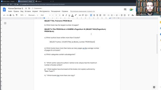Viewport: 161px width, 90px height.
Task: Expand bulleted list style arrow
Action: pyautogui.click(x=114, y=15)
